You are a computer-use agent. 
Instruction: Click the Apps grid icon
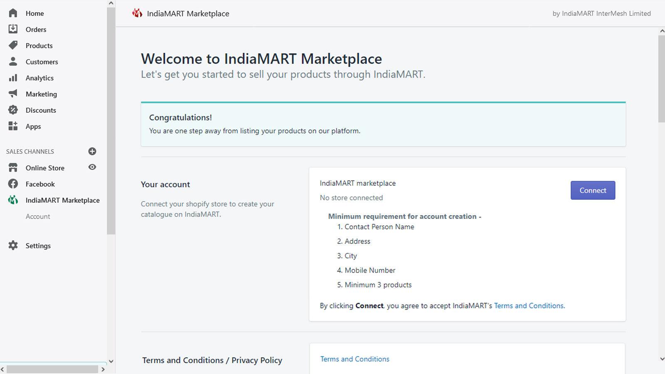[13, 126]
